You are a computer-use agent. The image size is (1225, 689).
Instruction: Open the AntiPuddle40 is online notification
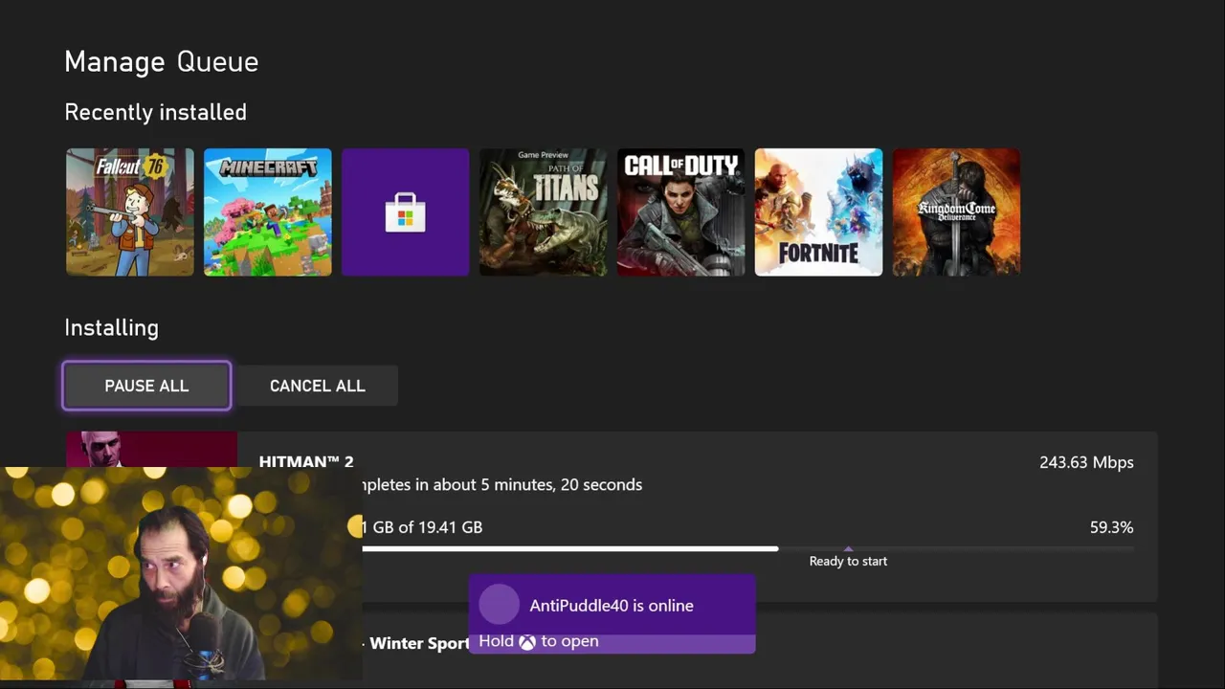point(612,614)
